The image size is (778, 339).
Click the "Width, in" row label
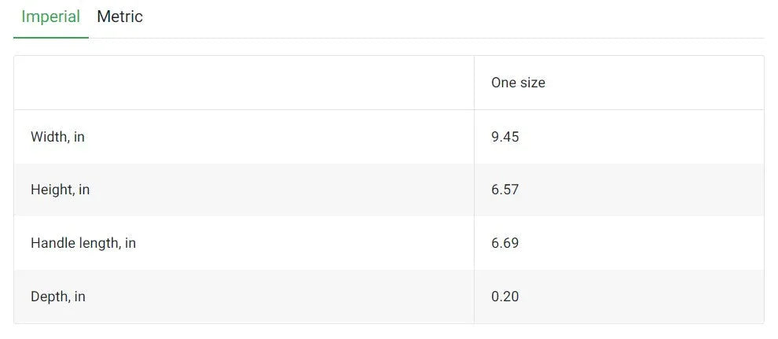pyautogui.click(x=57, y=137)
